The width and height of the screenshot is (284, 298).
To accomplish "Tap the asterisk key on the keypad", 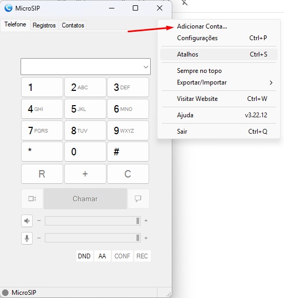I will pos(42,152).
